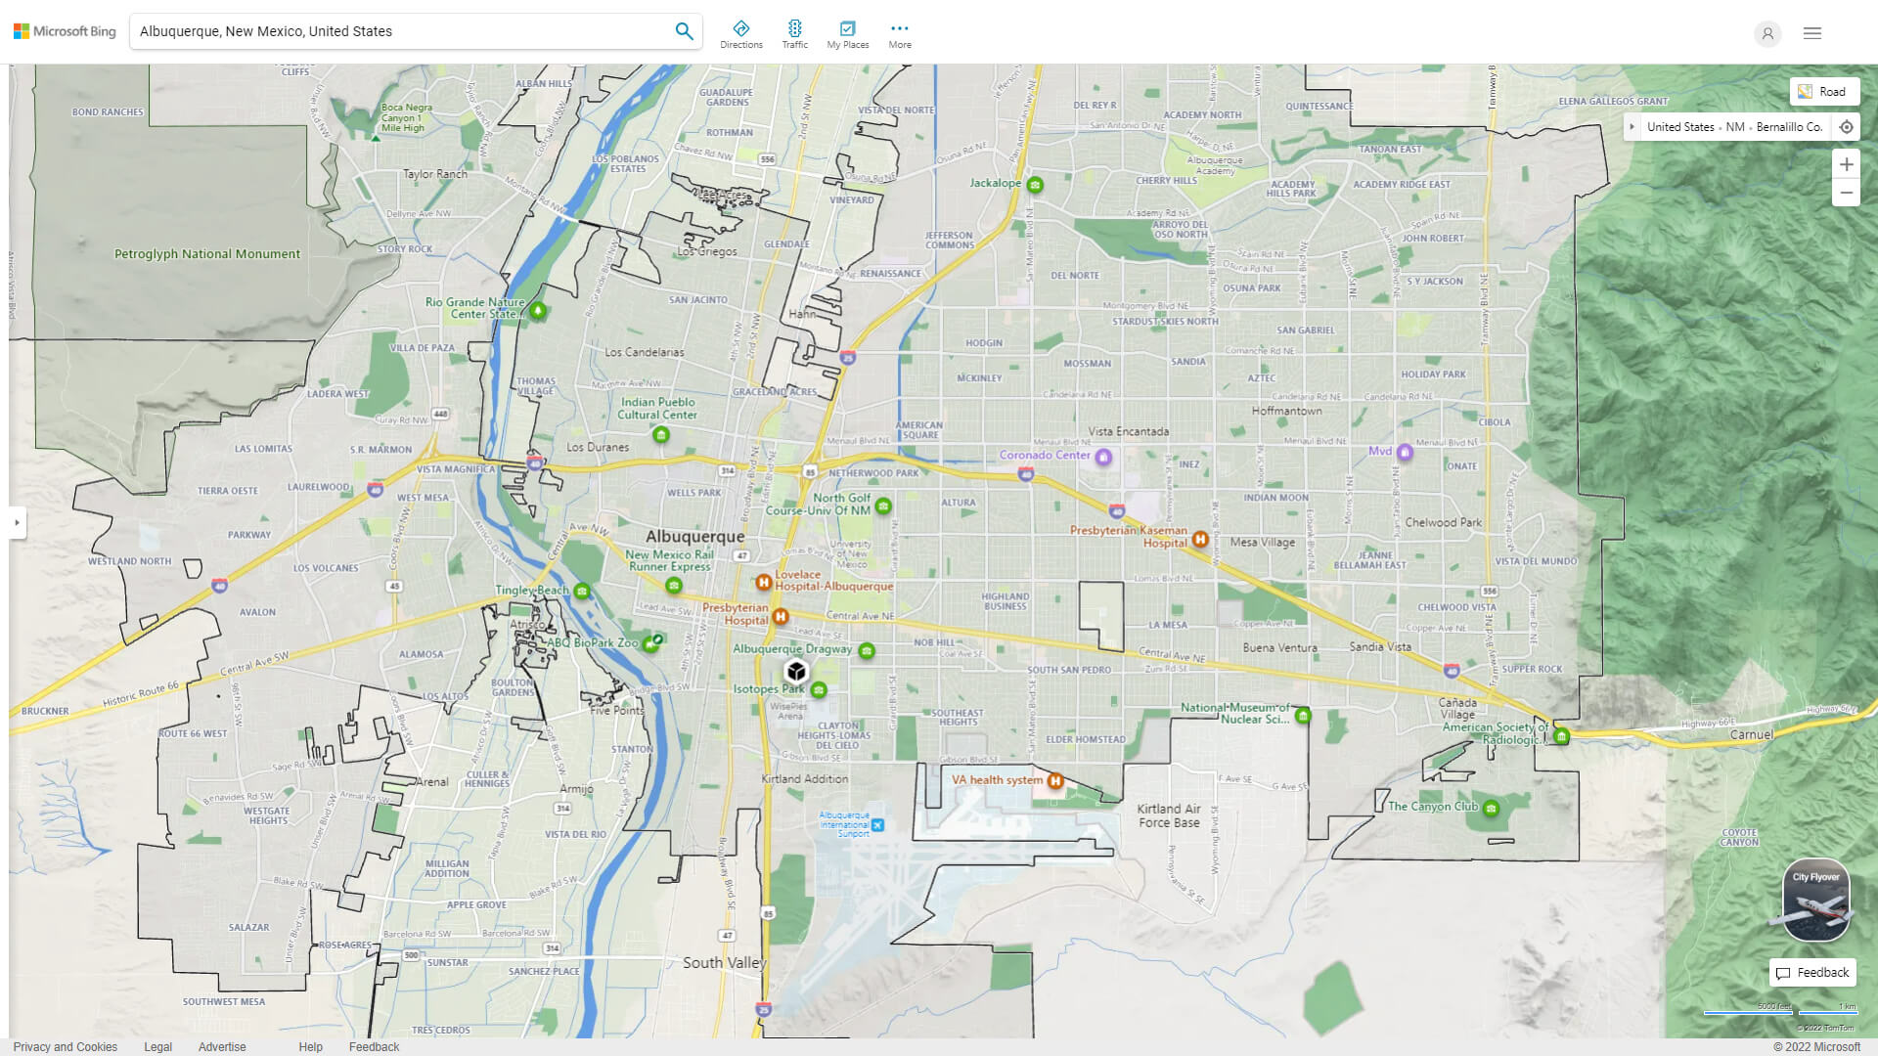Click Help menu item at bottom
The width and height of the screenshot is (1878, 1056).
pyautogui.click(x=309, y=1047)
